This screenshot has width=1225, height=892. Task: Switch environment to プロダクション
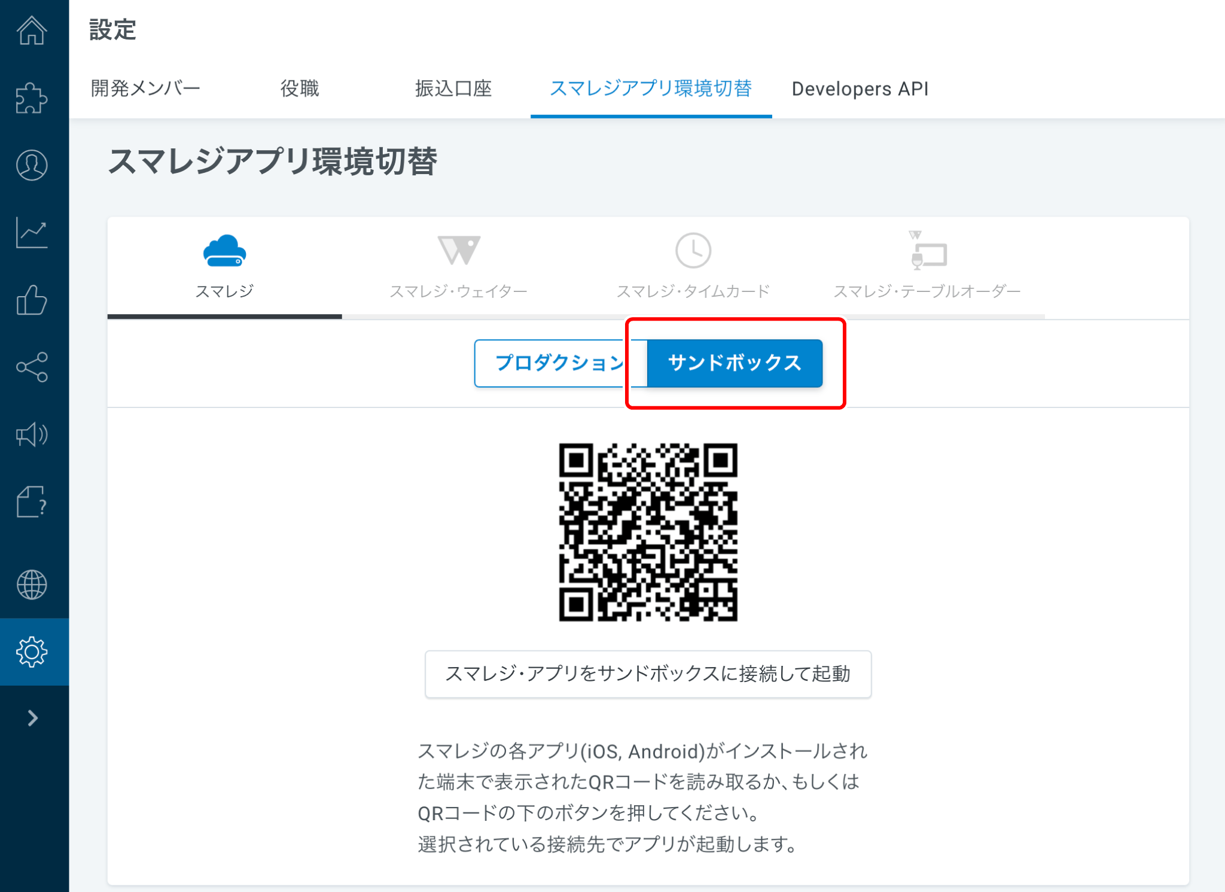(560, 363)
